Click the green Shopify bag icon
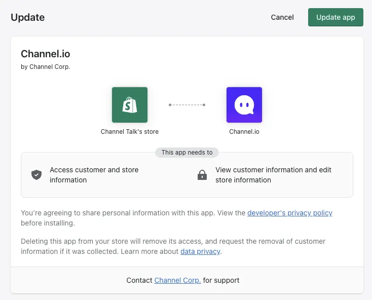Viewport: 372px width, 300px height. click(x=130, y=105)
